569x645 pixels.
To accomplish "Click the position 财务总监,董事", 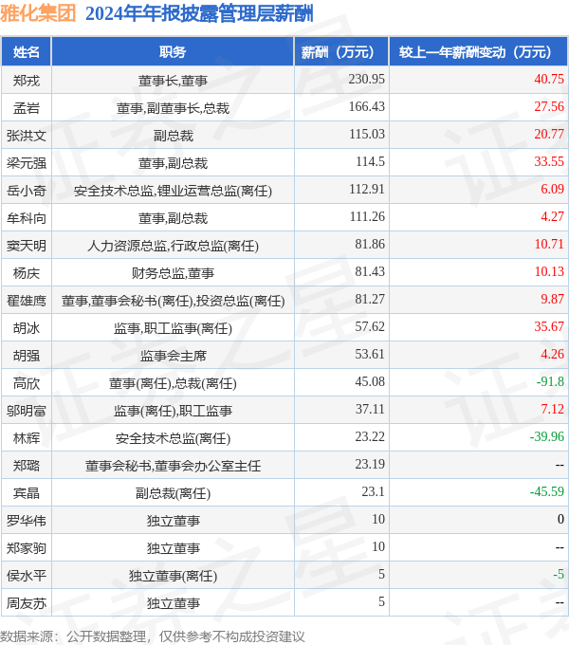I will (x=173, y=273).
